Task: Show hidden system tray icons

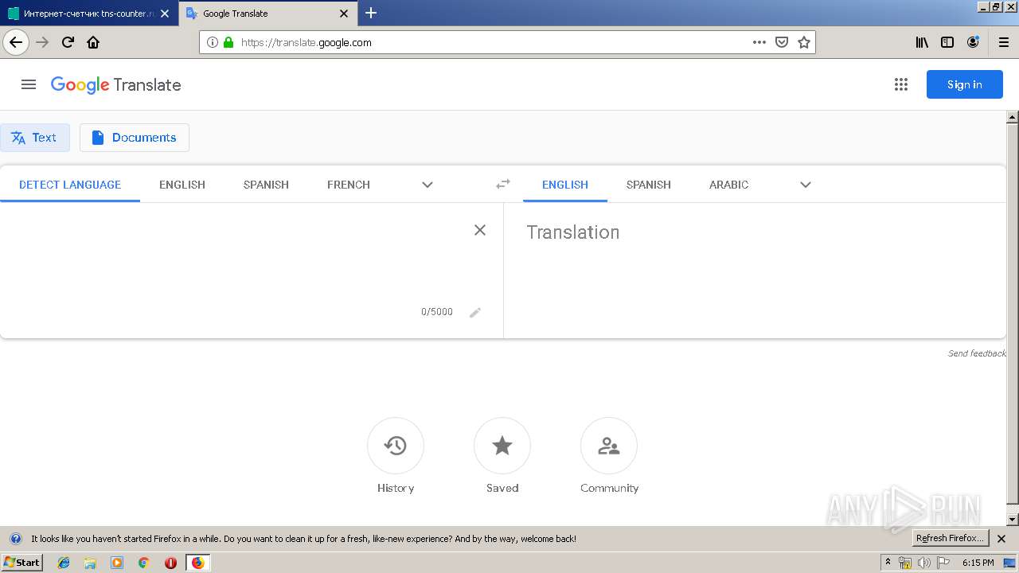Action: 888,563
